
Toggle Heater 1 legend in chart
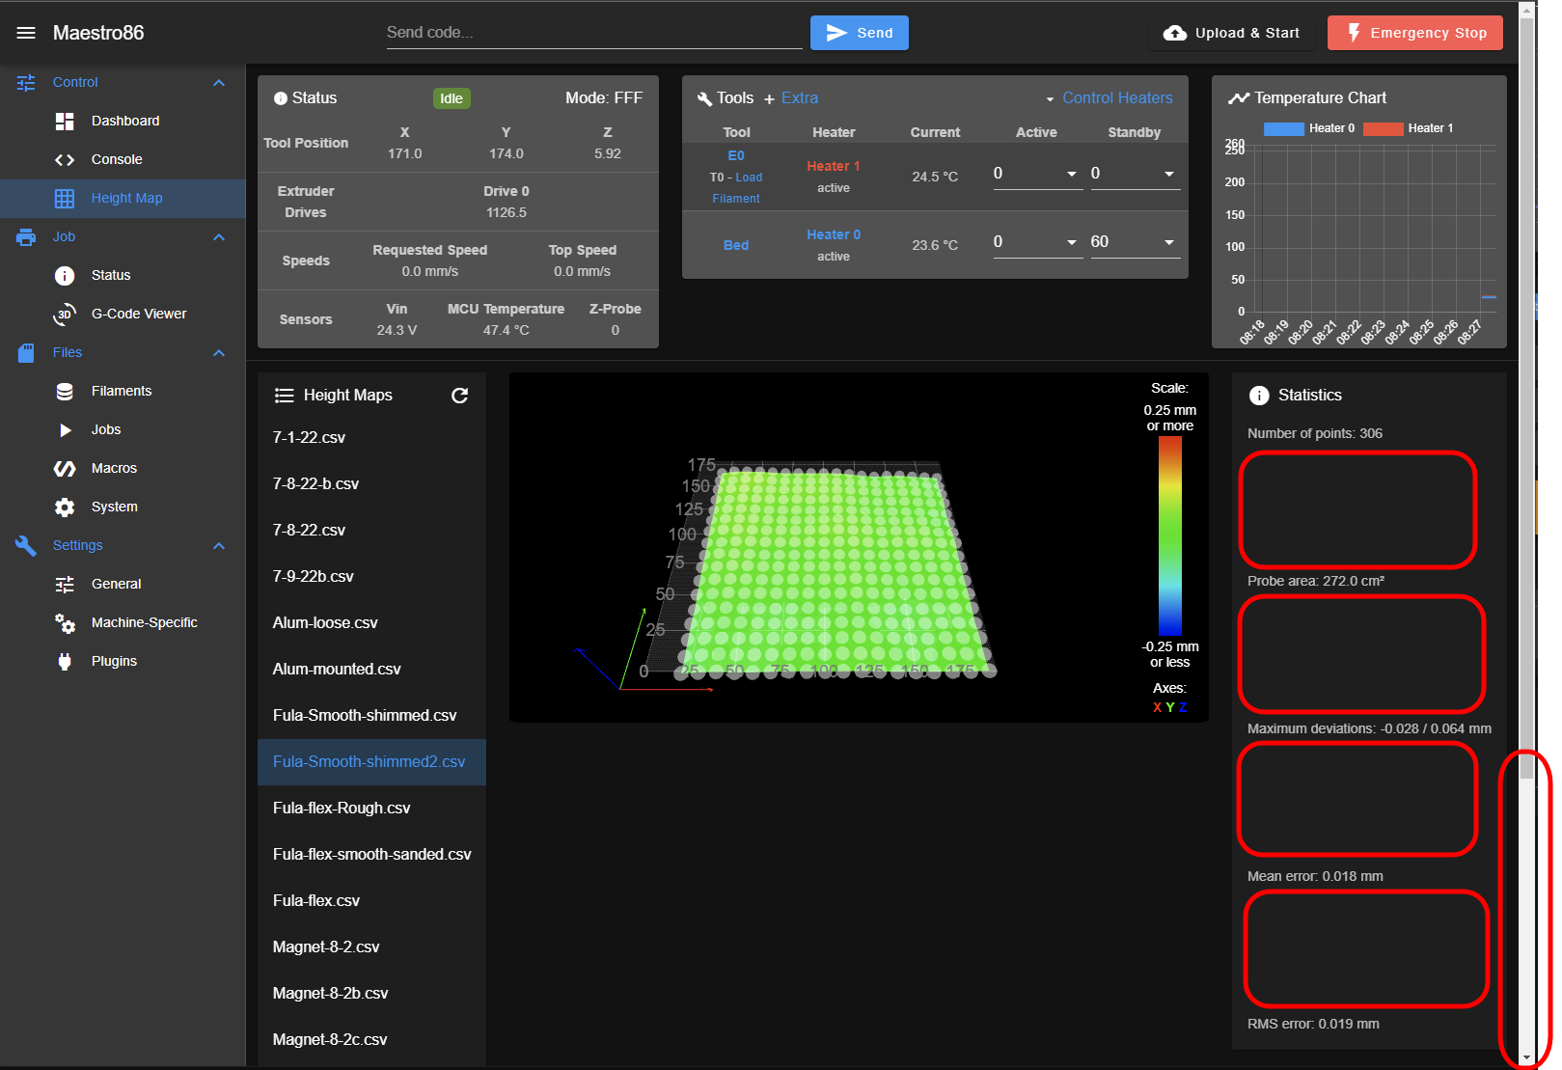click(1408, 128)
